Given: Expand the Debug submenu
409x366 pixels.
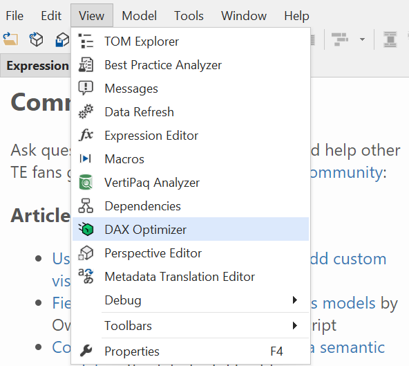Looking at the screenshot, I should pos(191,300).
